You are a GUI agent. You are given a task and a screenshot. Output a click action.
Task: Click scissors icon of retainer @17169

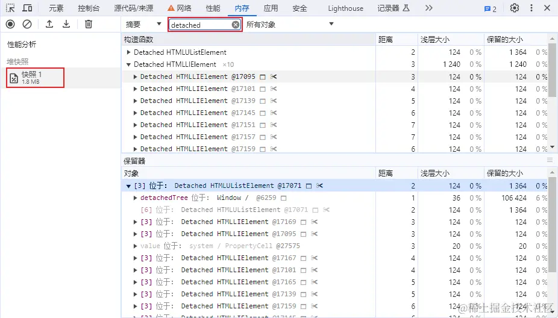click(x=314, y=222)
